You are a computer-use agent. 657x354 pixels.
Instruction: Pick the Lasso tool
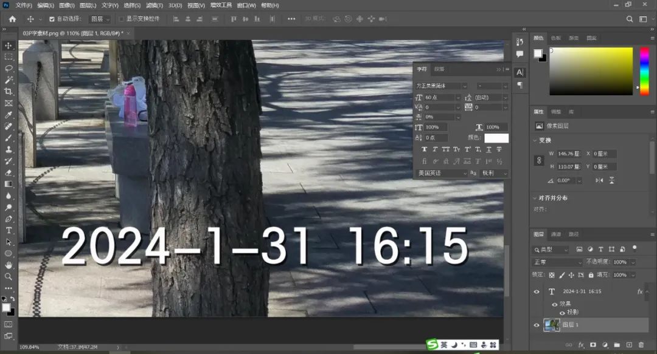point(9,69)
